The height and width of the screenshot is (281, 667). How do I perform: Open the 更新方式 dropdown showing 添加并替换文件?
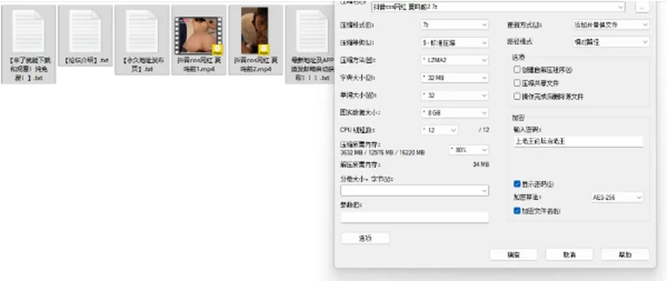611,24
